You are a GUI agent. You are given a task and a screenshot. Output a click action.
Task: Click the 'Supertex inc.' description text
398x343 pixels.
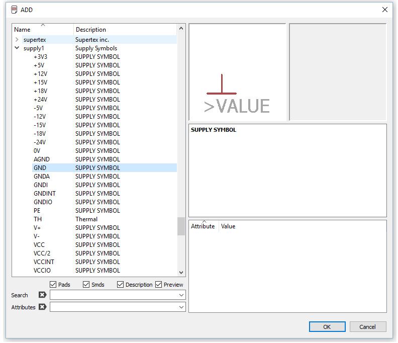pyautogui.click(x=92, y=40)
